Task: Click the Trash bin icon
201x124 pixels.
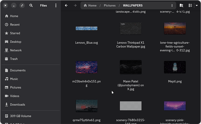Action: click(x=6, y=59)
